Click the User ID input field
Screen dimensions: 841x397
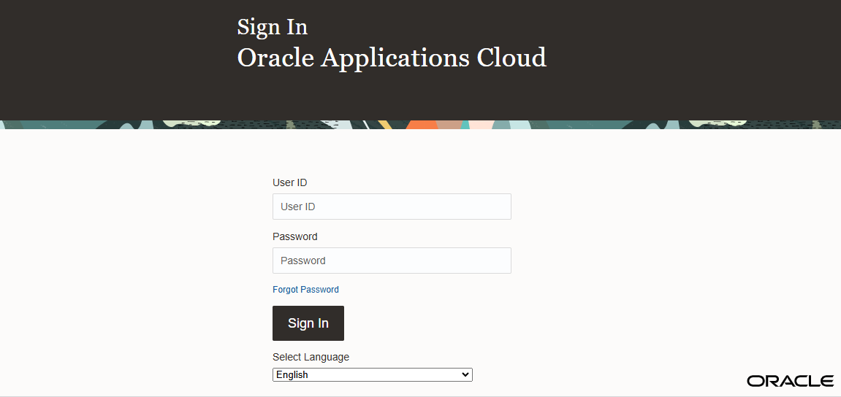[392, 207]
